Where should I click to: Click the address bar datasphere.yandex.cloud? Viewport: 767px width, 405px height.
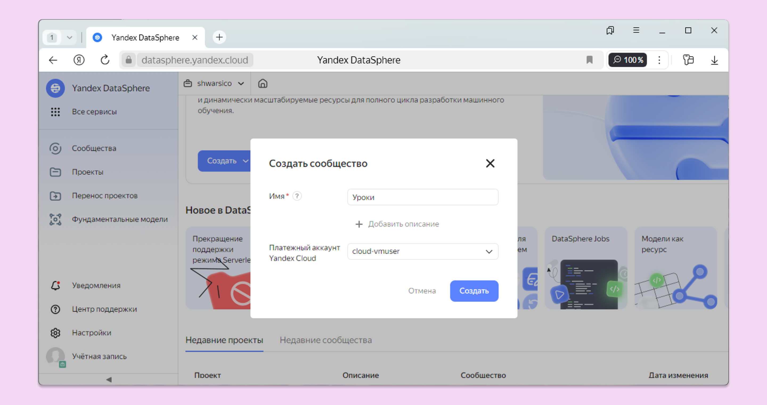195,60
